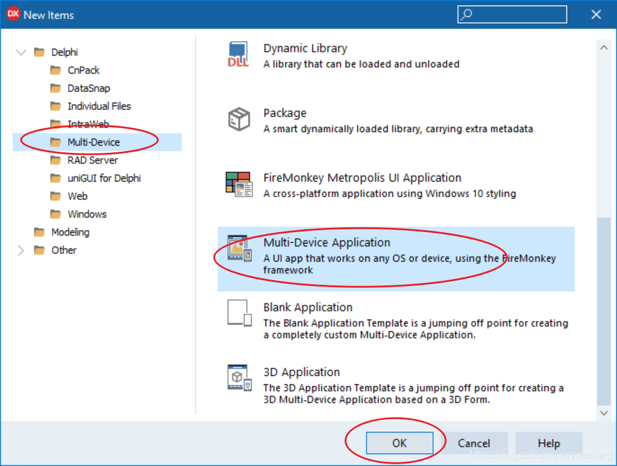Select the FireMonkey Metropolis UI Application icon
Screen dimensions: 617x466
[x=239, y=184]
